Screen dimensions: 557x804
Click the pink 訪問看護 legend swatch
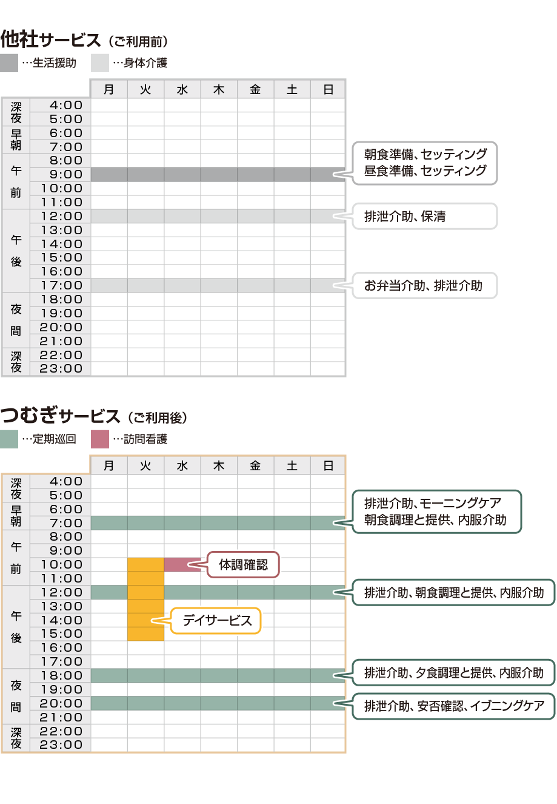pos(100,439)
